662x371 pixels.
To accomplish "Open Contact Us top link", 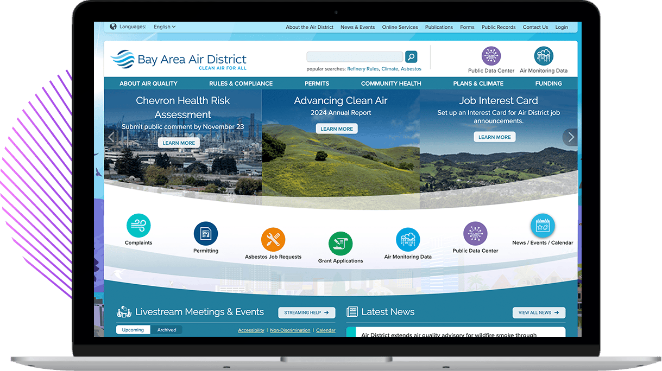I will pos(535,27).
